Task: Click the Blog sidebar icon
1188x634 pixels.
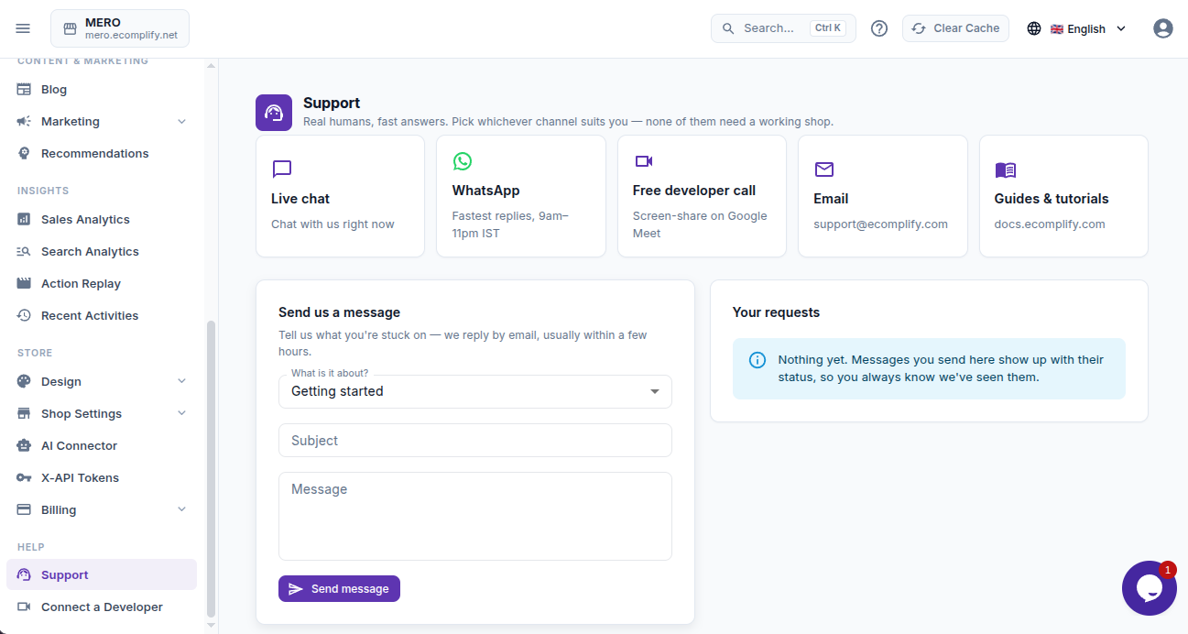Action: tap(24, 90)
